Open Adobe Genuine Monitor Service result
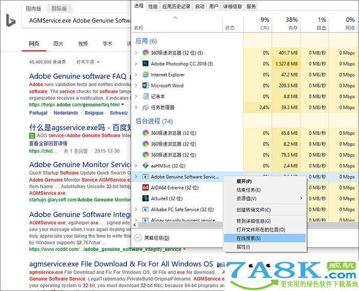This screenshot has height=291, width=359. coord(80,164)
